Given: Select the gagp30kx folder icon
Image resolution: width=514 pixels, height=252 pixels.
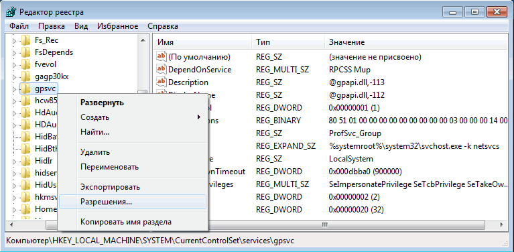Looking at the screenshot, I should 26,77.
